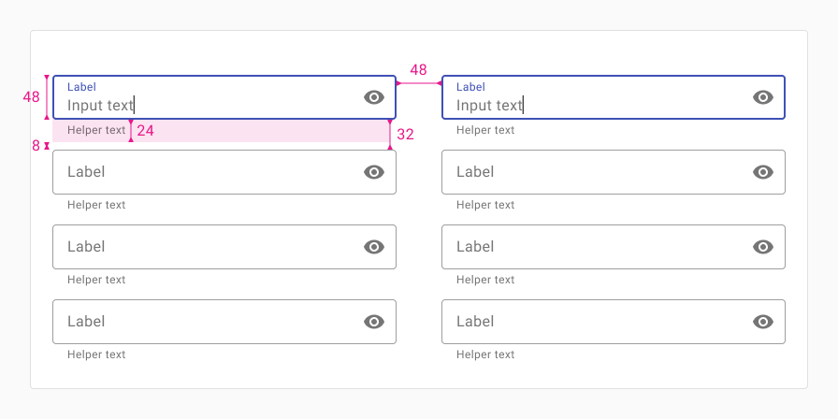
Task: Toggle eye icon in bottom-left field
Action: pyautogui.click(x=374, y=322)
